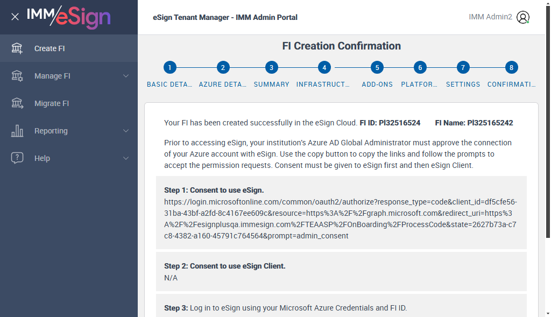The height and width of the screenshot is (317, 551).
Task: Select step 7 Settings
Action: pyautogui.click(x=463, y=68)
